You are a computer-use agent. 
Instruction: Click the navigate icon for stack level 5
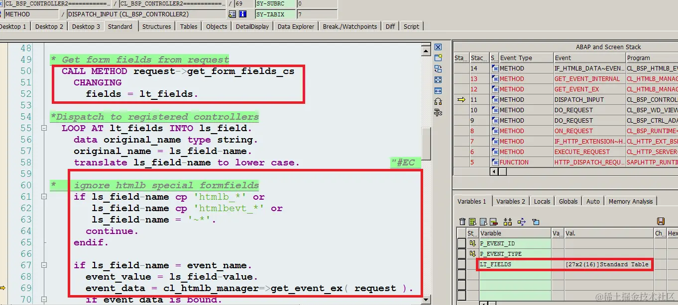click(x=495, y=162)
